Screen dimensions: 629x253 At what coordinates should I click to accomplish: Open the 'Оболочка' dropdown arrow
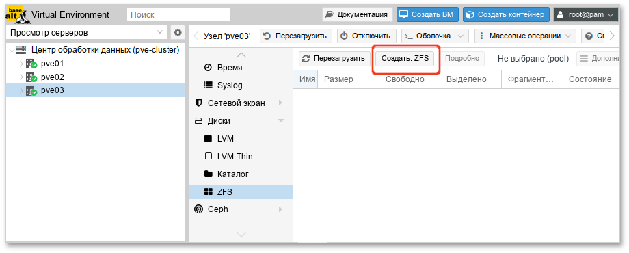click(x=461, y=36)
